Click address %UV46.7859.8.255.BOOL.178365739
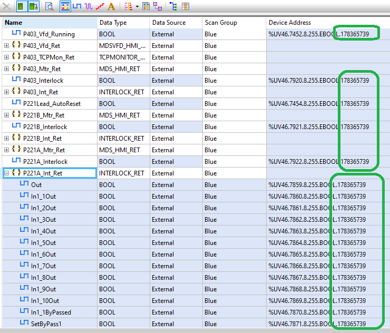The width and height of the screenshot is (390, 333). pos(317,185)
